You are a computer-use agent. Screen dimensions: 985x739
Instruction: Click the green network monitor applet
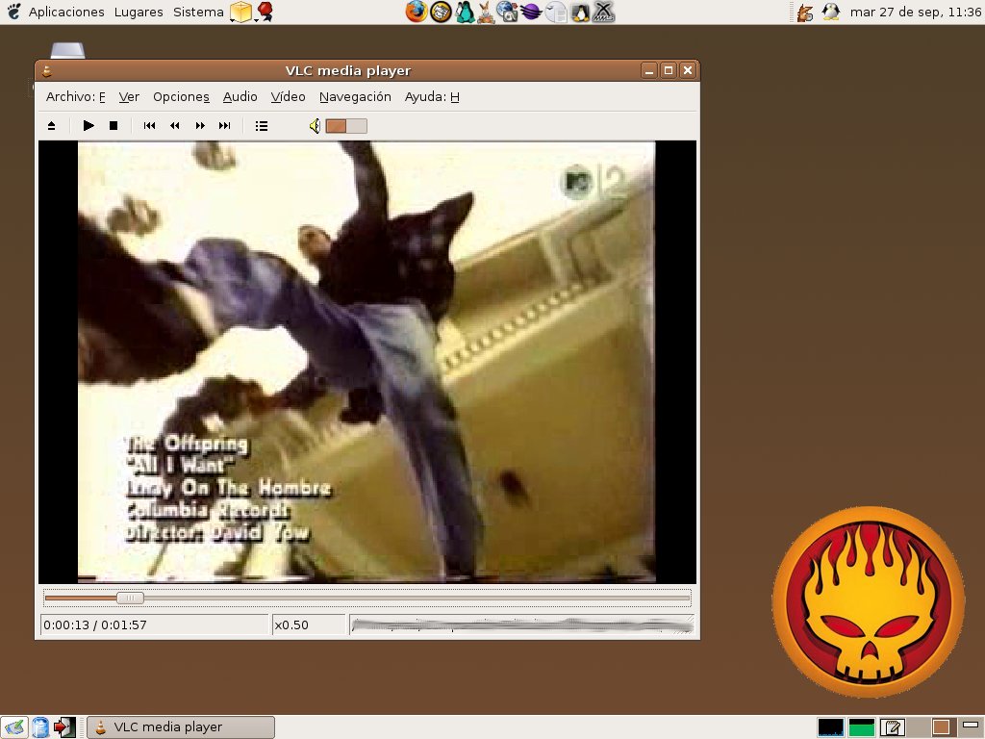(x=861, y=727)
